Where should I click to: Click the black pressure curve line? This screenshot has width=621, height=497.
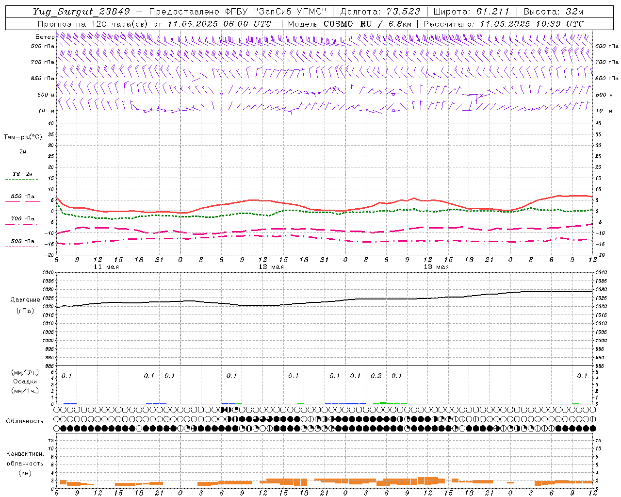pos(325,301)
